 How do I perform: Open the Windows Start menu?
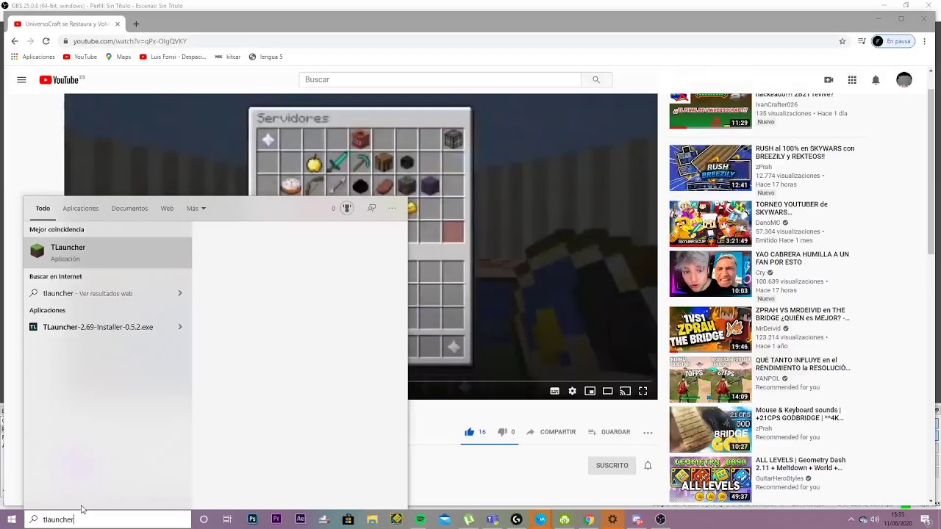(x=12, y=519)
